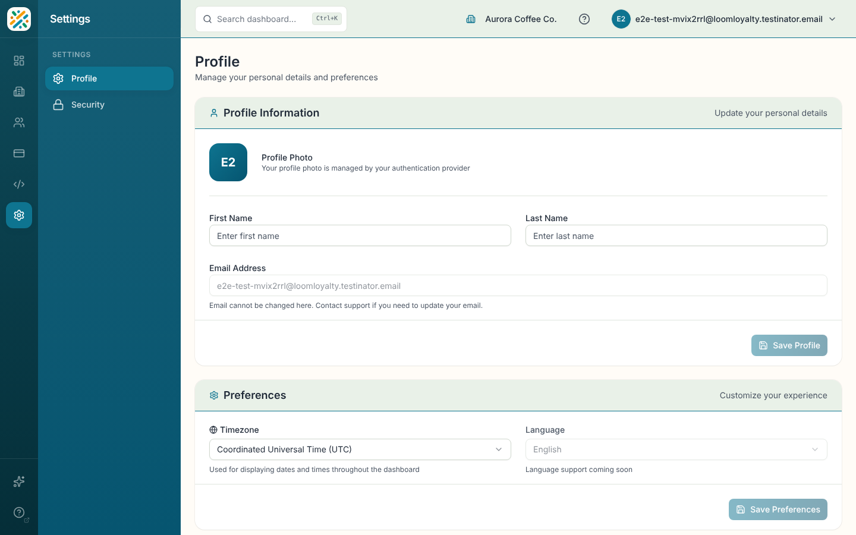Image resolution: width=856 pixels, height=535 pixels.
Task: Open the organization building icon in sidebar
Action: click(x=19, y=92)
